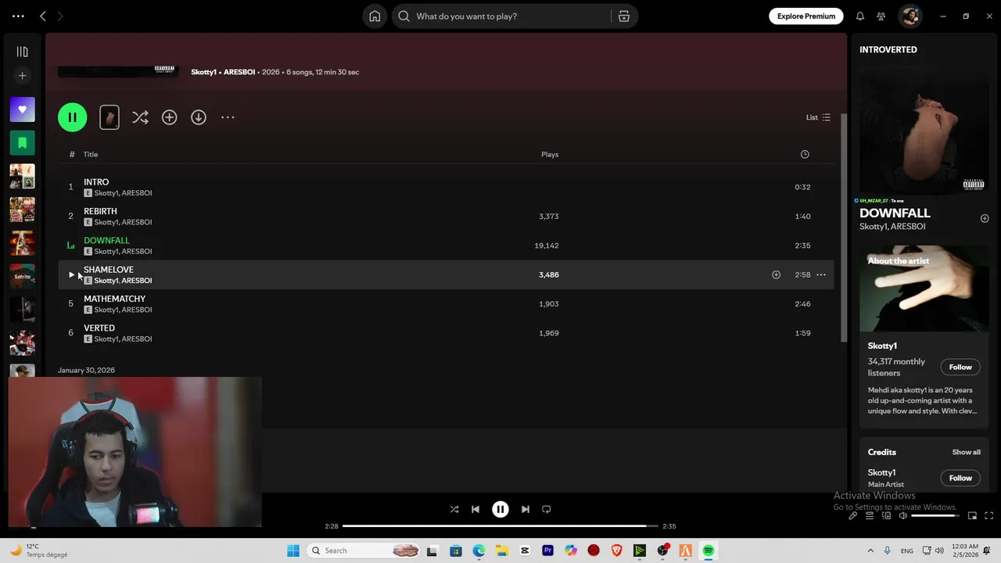Open the three-dot app menu at top-left

pyautogui.click(x=18, y=16)
